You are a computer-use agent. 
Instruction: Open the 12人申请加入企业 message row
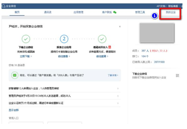click(x=65, y=89)
